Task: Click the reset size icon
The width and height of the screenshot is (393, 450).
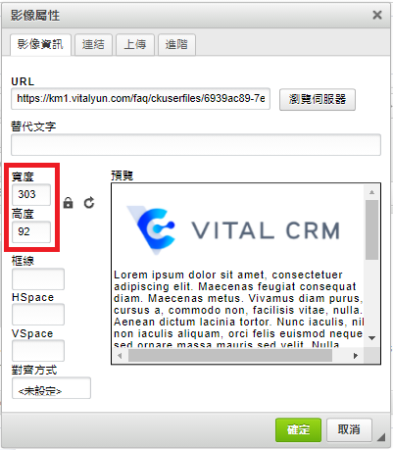Action: [89, 203]
